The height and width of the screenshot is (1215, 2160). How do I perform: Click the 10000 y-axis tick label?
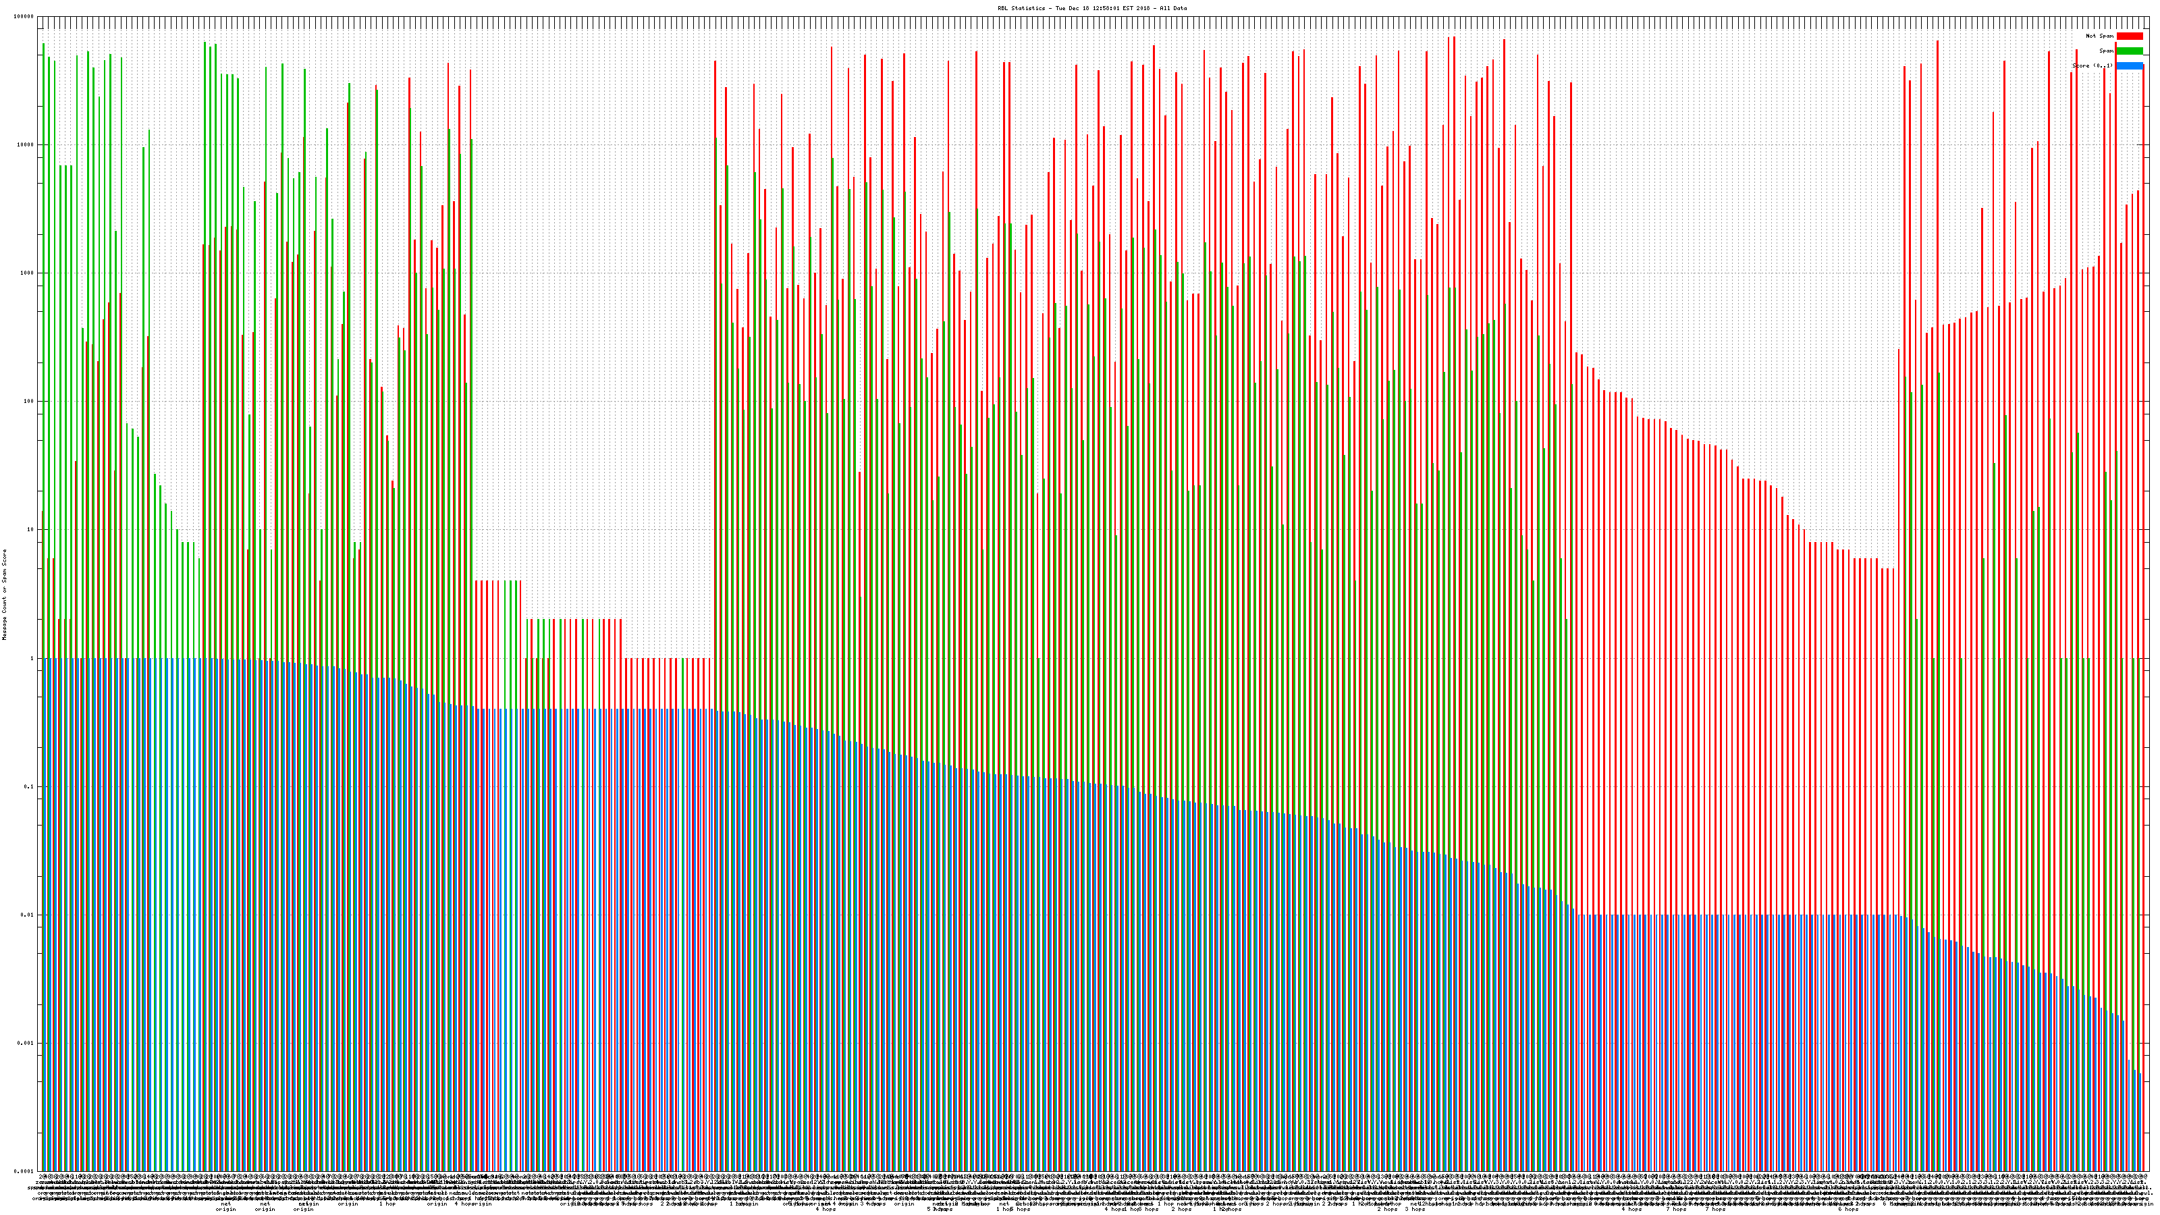pos(25,144)
